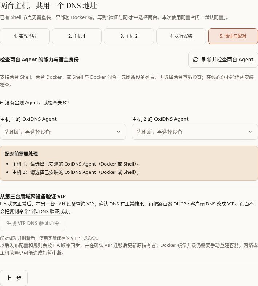Image resolution: width=258 pixels, height=286 pixels.
Task: Switch to step 3 主机 2
Action: pos(129,36)
